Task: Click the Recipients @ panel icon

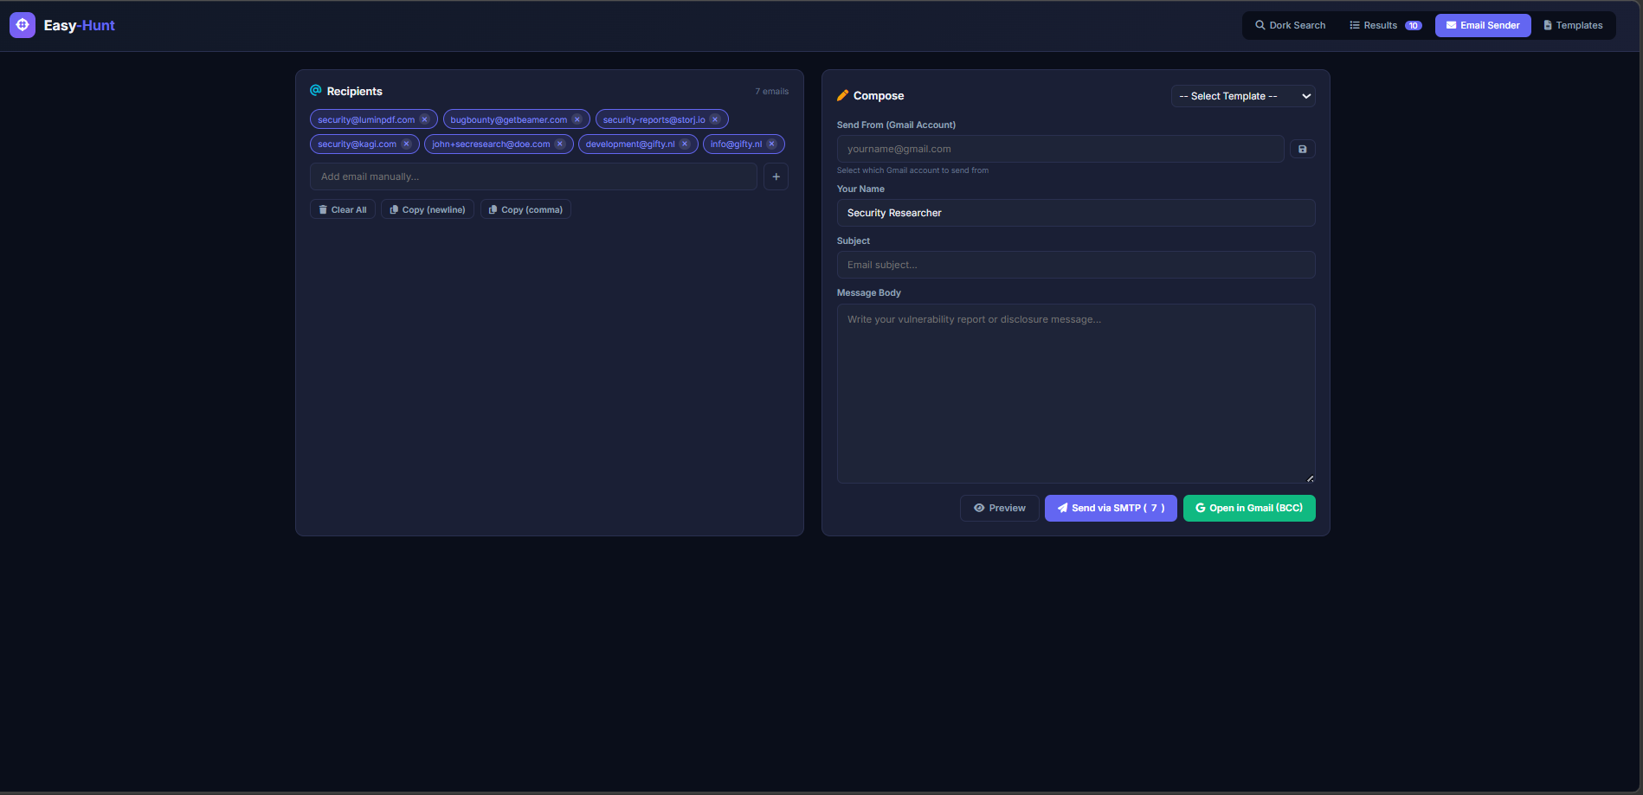Action: tap(315, 90)
